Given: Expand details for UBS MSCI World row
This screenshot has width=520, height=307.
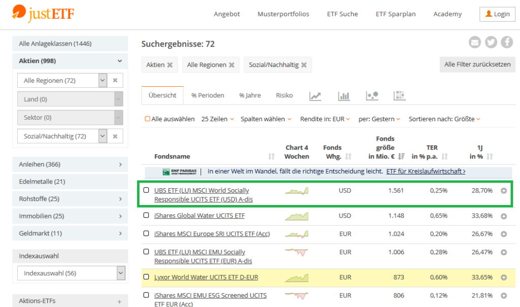Looking at the screenshot, I should click(x=504, y=191).
